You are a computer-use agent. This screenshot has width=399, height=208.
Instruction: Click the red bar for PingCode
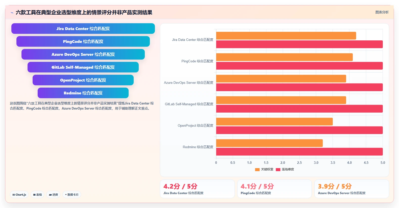point(299,66)
